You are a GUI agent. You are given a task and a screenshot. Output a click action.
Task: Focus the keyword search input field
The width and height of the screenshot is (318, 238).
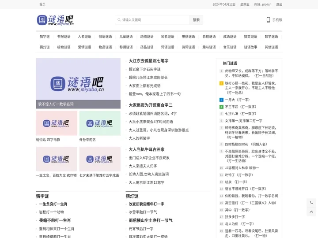152,20
